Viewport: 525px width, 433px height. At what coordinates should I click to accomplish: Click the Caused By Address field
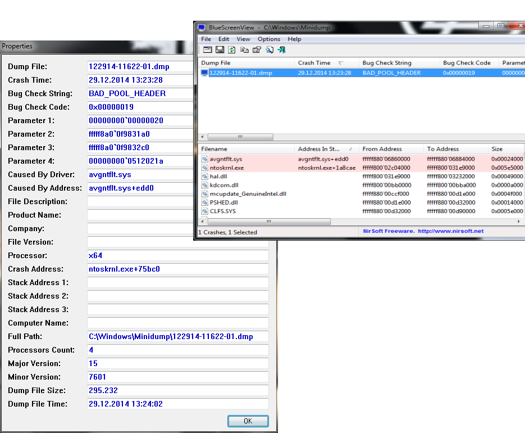140,188
